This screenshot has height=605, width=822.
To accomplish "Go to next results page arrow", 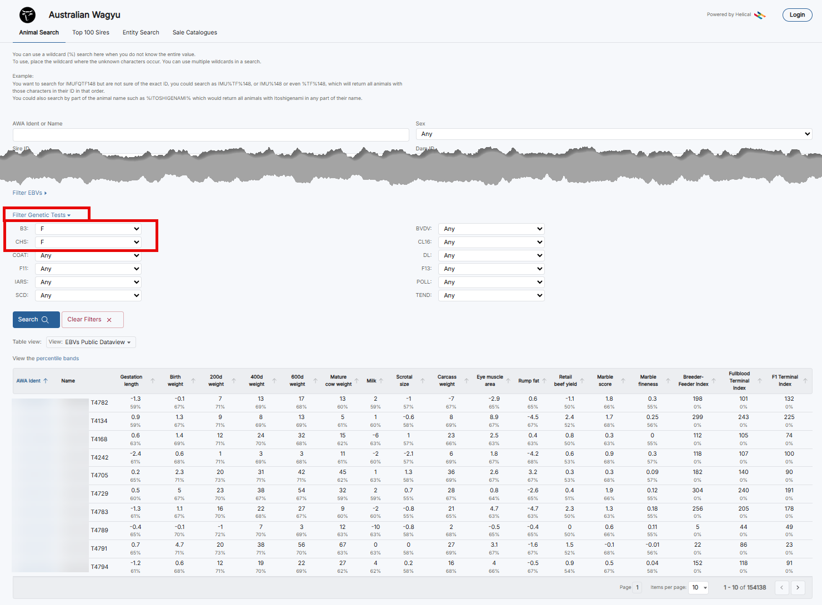I will point(798,587).
